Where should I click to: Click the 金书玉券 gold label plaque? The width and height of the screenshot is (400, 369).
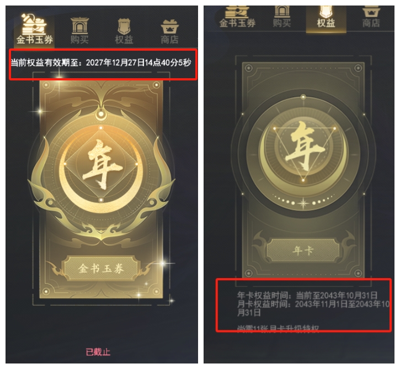[x=101, y=268]
